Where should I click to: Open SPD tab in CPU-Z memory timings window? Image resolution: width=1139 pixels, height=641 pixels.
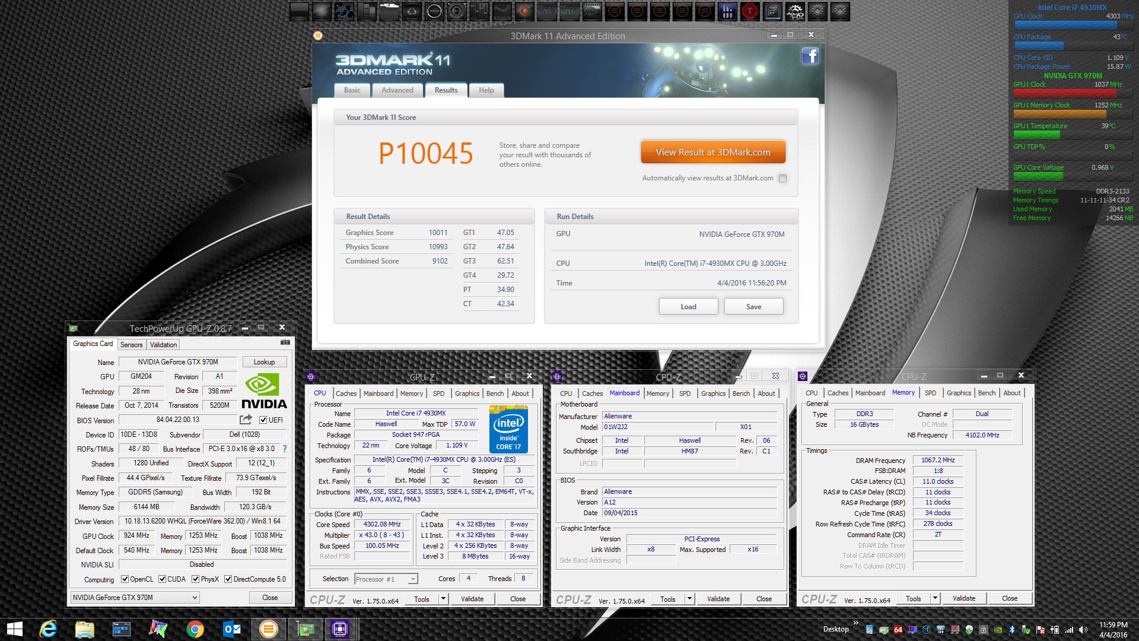click(931, 393)
